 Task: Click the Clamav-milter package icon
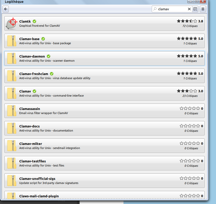tap(12, 146)
